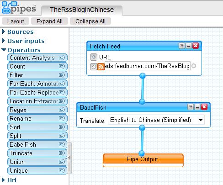
Task: Add the BabelFish module via its sidebar arrow icon
Action: point(62,144)
